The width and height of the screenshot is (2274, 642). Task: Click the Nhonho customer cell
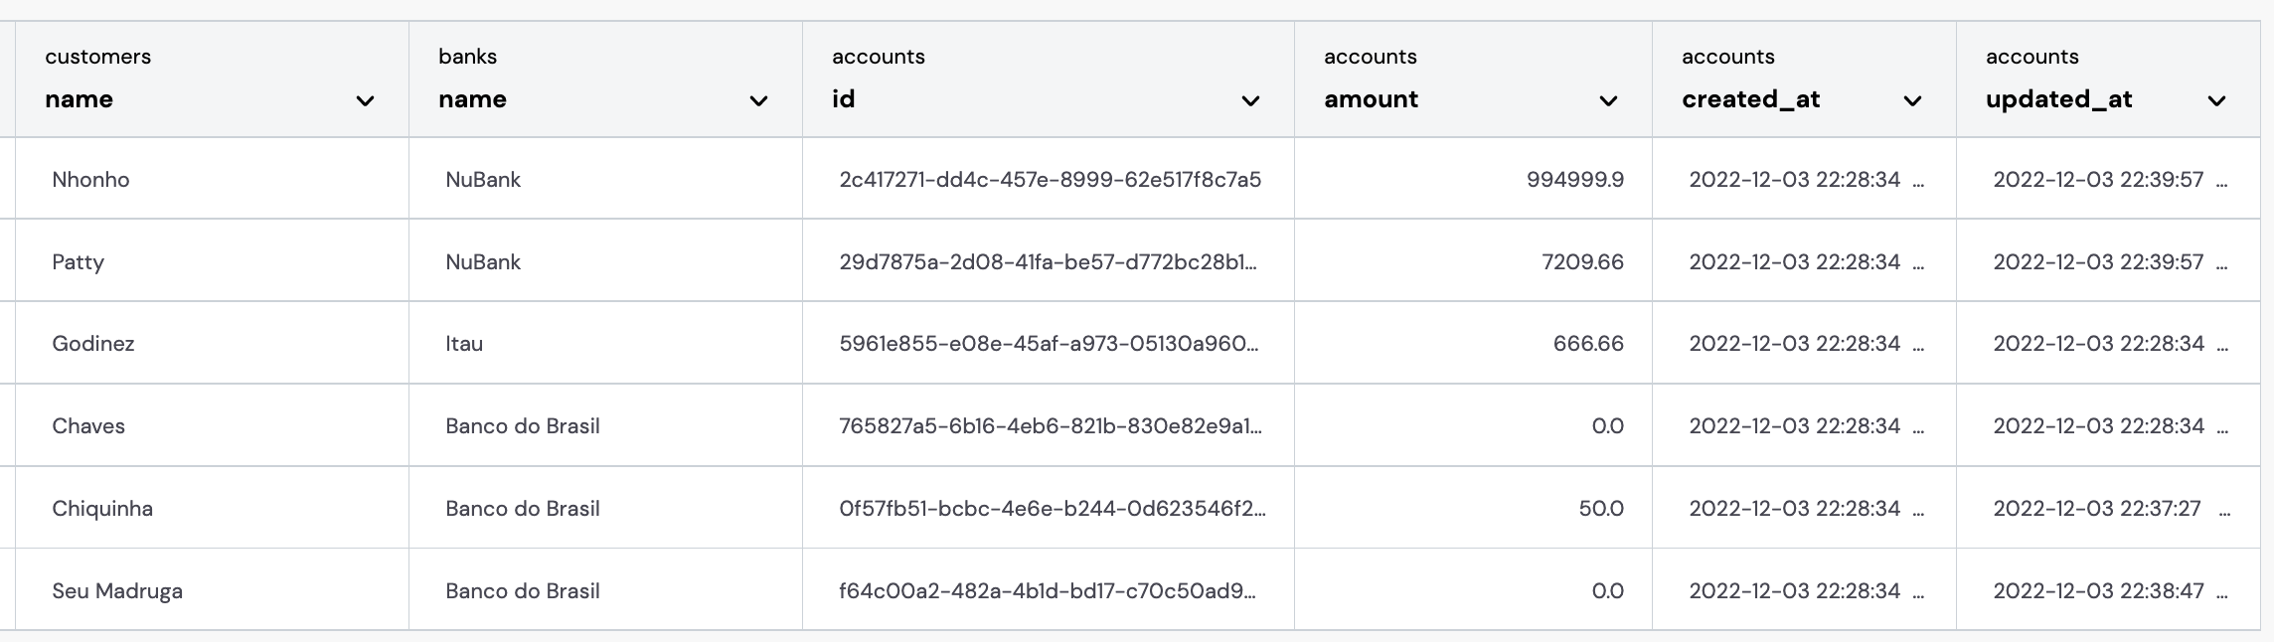tap(91, 180)
